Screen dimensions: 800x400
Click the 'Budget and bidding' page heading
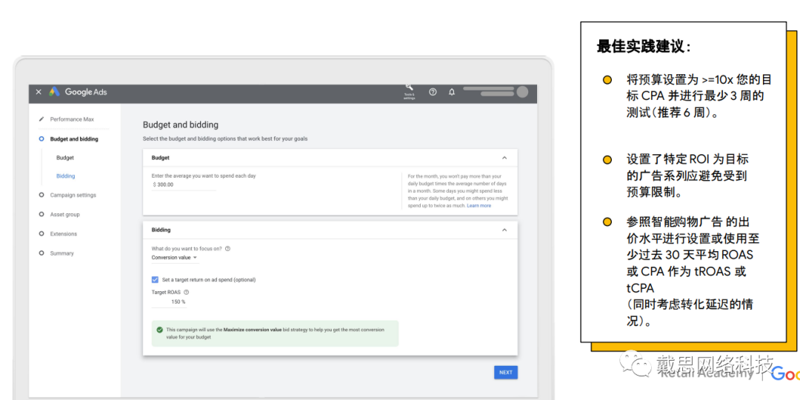(x=181, y=124)
